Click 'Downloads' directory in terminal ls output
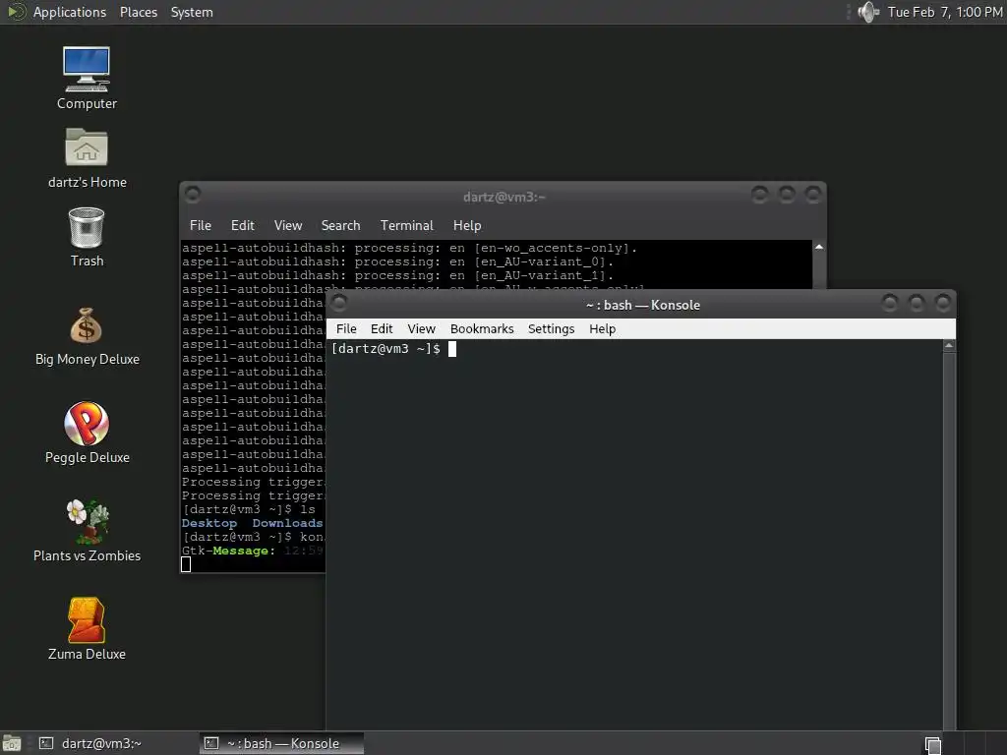The width and height of the screenshot is (1007, 755). (287, 523)
